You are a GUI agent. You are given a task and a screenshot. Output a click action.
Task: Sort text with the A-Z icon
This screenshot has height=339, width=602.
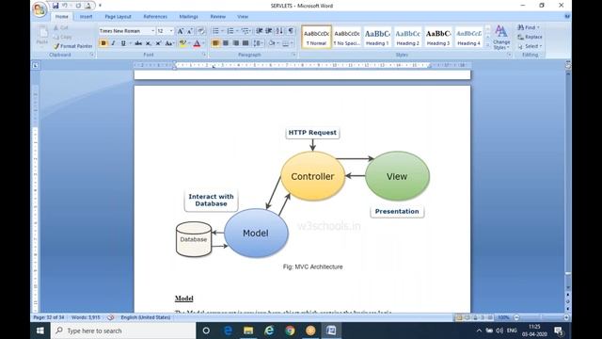279,31
